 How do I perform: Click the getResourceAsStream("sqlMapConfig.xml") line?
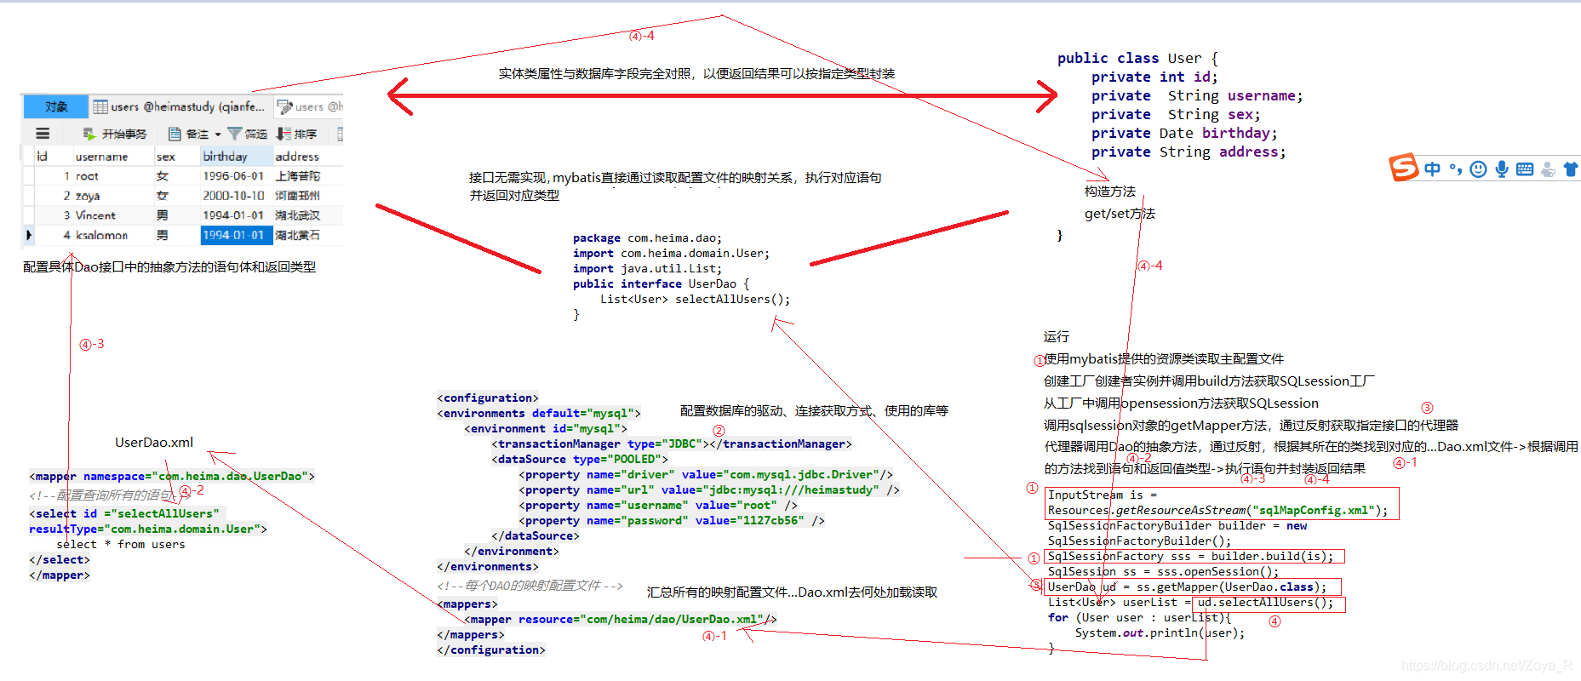point(1217,511)
